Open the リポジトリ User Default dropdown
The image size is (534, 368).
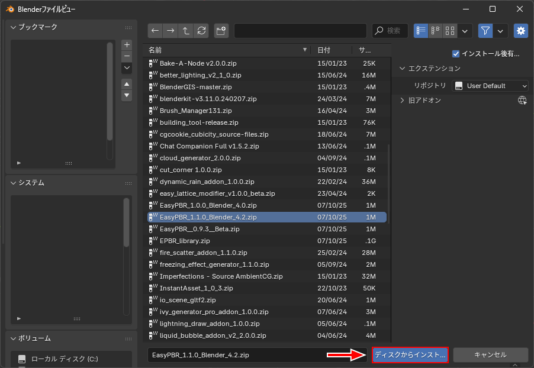490,86
